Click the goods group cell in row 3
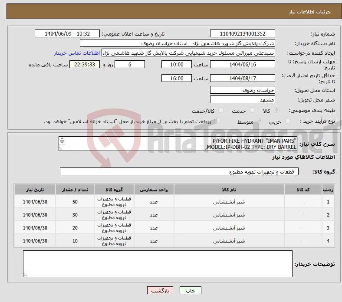 point(114,228)
